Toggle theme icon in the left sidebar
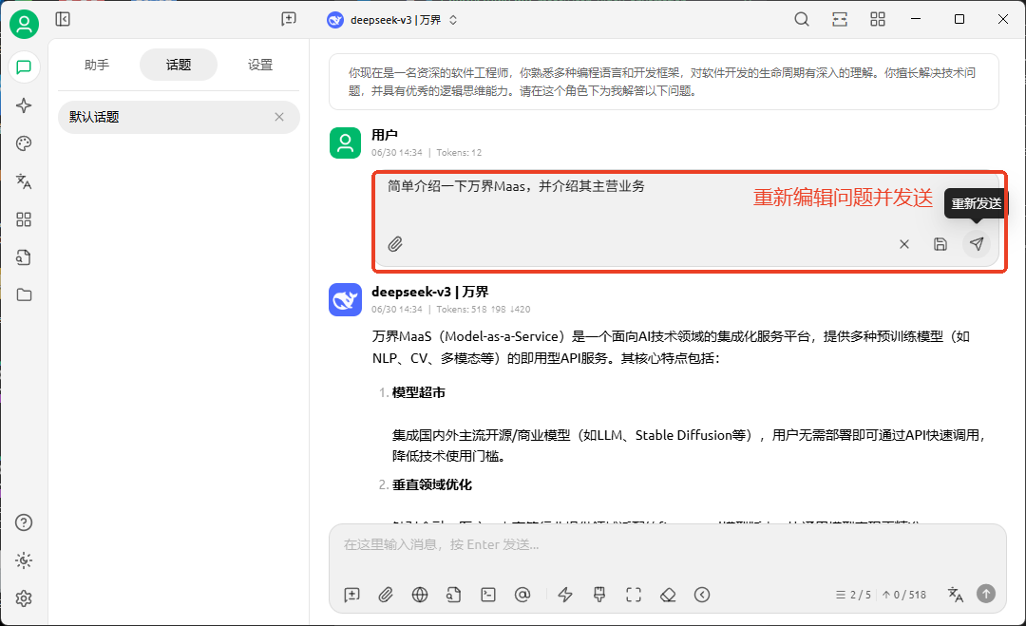The width and height of the screenshot is (1026, 626). click(x=24, y=560)
